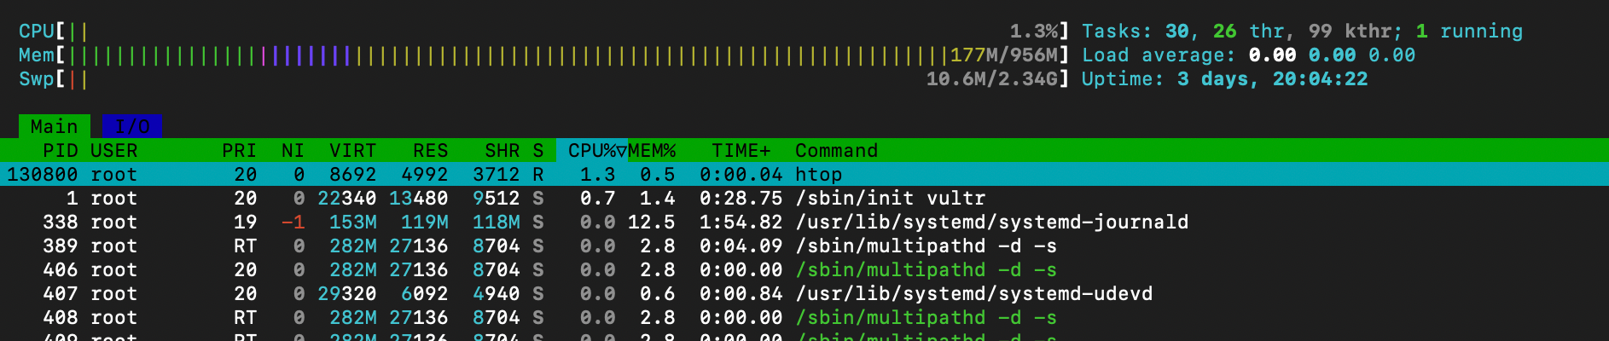Screen dimensions: 1609x341
Task: Sort by MEM% column header
Action: coord(652,150)
